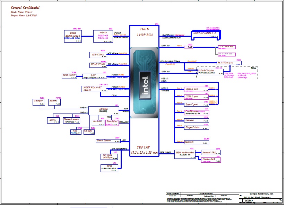295x208 pixels.
Task: Select the HDA 24MHz label
Action: (x=166, y=152)
